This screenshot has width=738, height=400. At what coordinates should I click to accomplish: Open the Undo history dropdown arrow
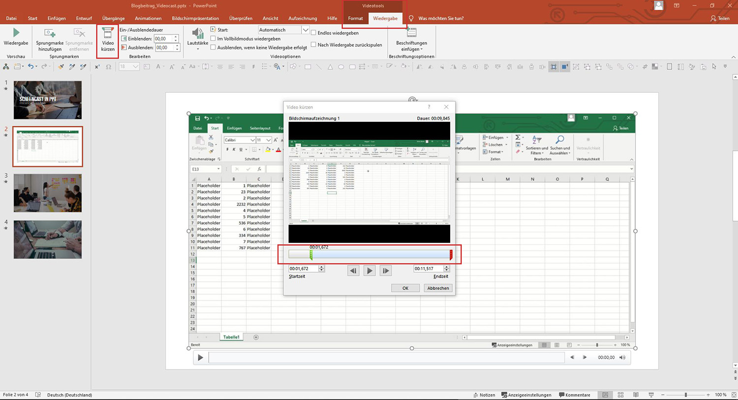pyautogui.click(x=37, y=67)
